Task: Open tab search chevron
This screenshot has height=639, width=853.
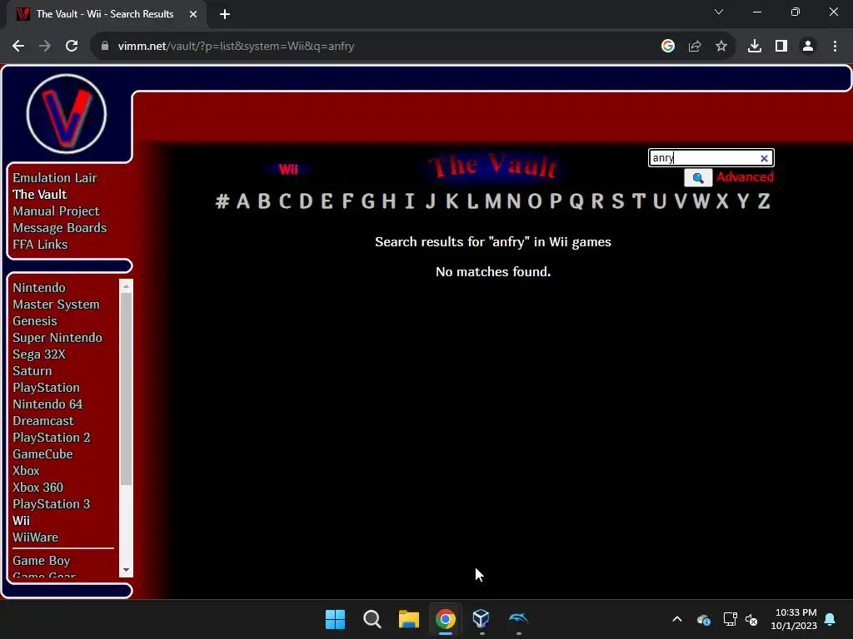Action: point(719,12)
